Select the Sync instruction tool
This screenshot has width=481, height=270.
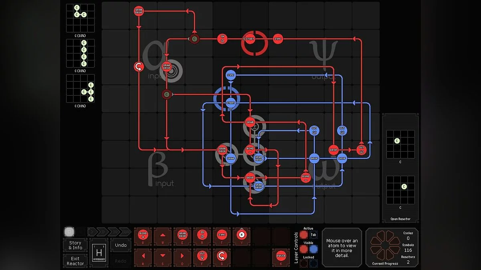tap(222, 236)
